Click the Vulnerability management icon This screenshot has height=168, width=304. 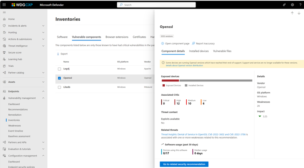(4, 98)
